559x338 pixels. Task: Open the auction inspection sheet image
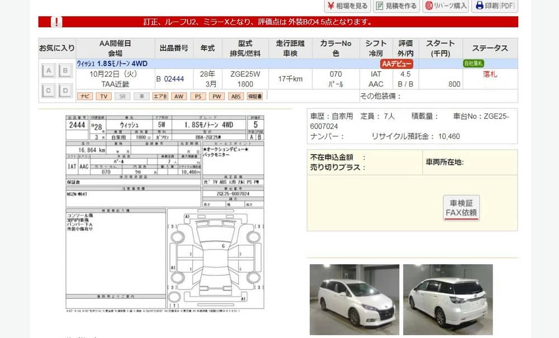click(165, 214)
